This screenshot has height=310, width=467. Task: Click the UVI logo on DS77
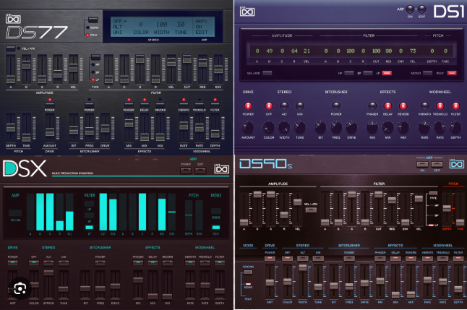click(13, 19)
